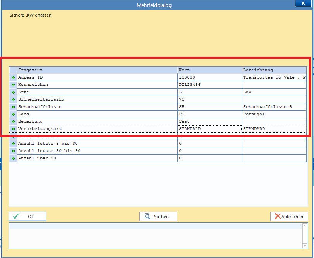Click the Wert column header
The width and height of the screenshot is (314, 258).
point(210,70)
